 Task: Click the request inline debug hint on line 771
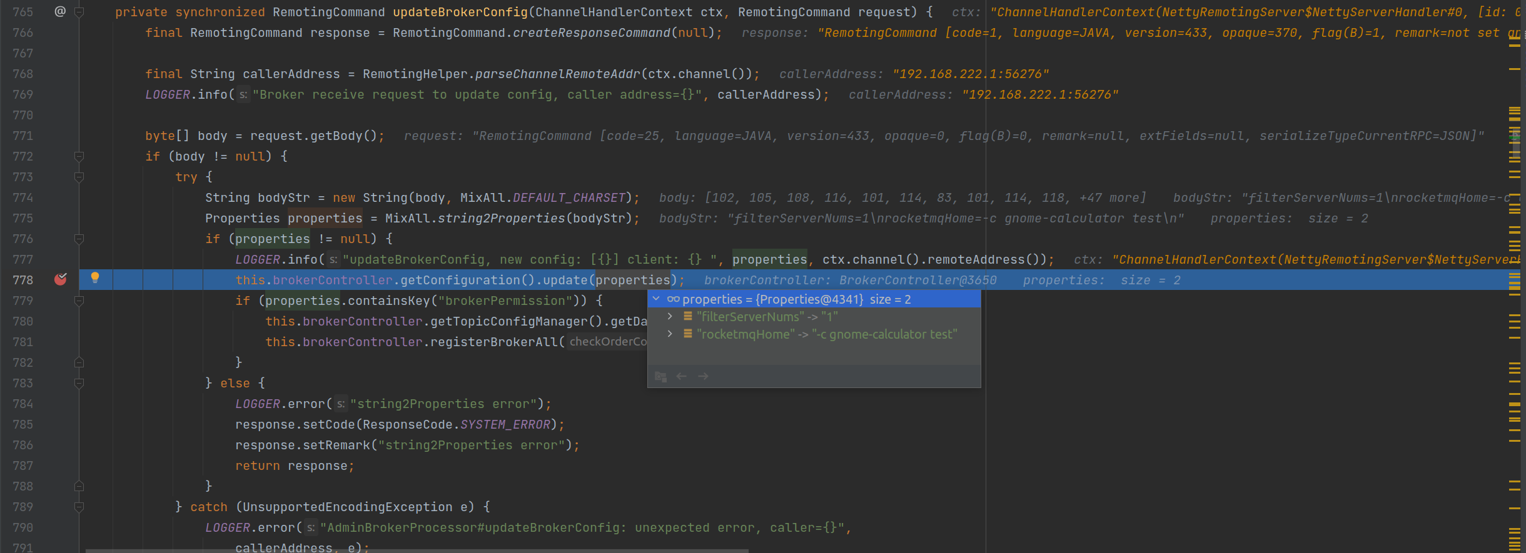[944, 136]
